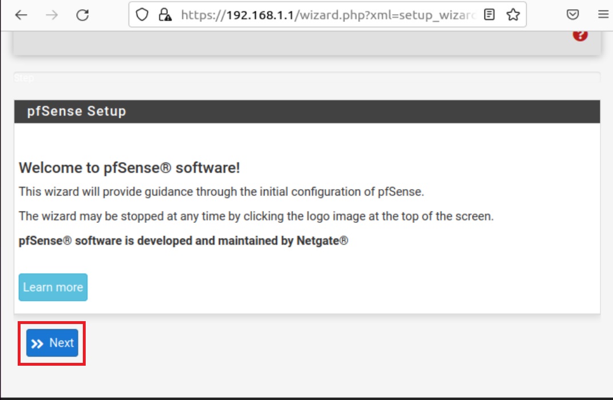Click the red help question mark icon
Screen dimensions: 613x400
pyautogui.click(x=580, y=35)
